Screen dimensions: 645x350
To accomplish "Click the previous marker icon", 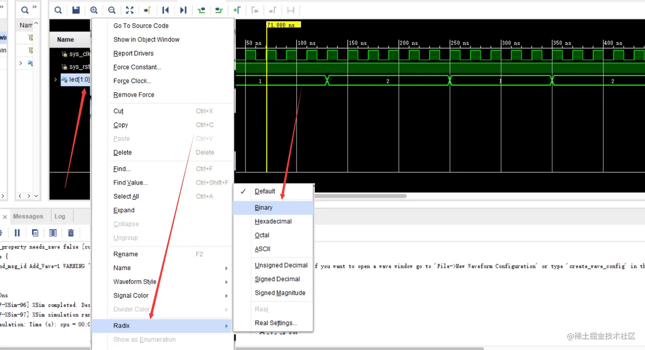I will point(255,10).
